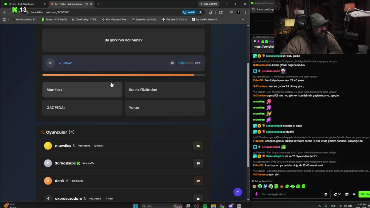This screenshot has width=370, height=208.
Task: Open the Windows Start menu
Action: tap(136, 206)
